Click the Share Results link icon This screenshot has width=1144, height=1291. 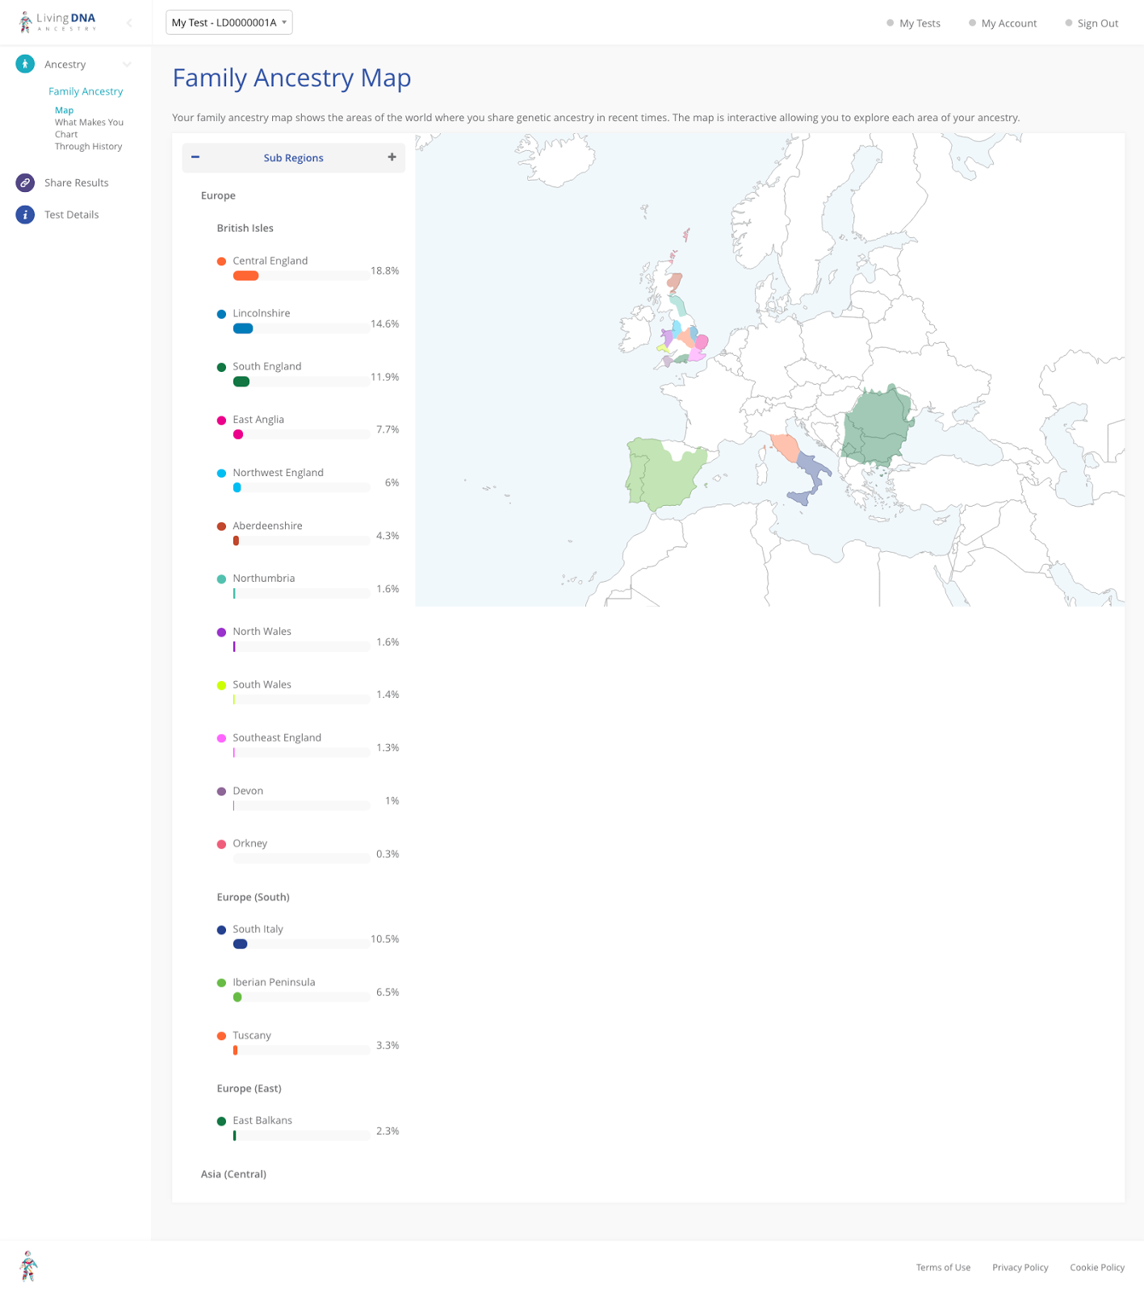(25, 183)
